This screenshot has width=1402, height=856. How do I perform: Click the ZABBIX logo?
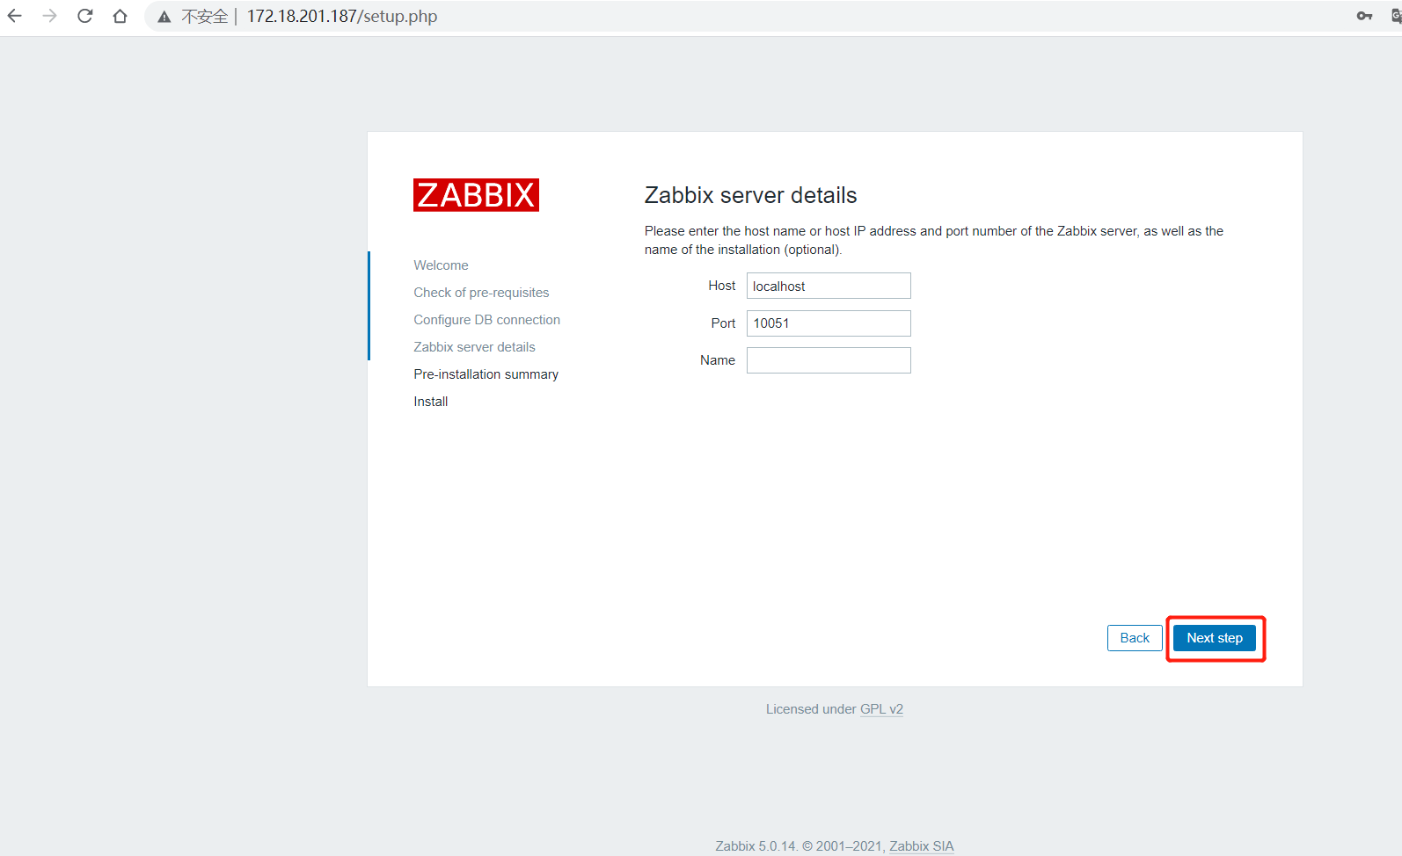476,195
